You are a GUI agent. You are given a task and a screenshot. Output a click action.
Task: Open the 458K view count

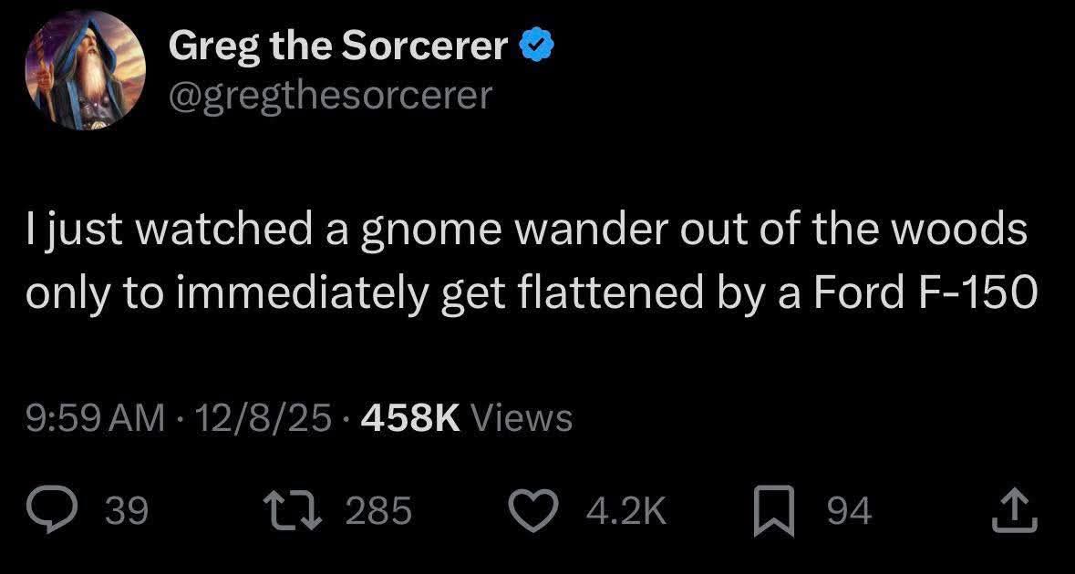(409, 418)
